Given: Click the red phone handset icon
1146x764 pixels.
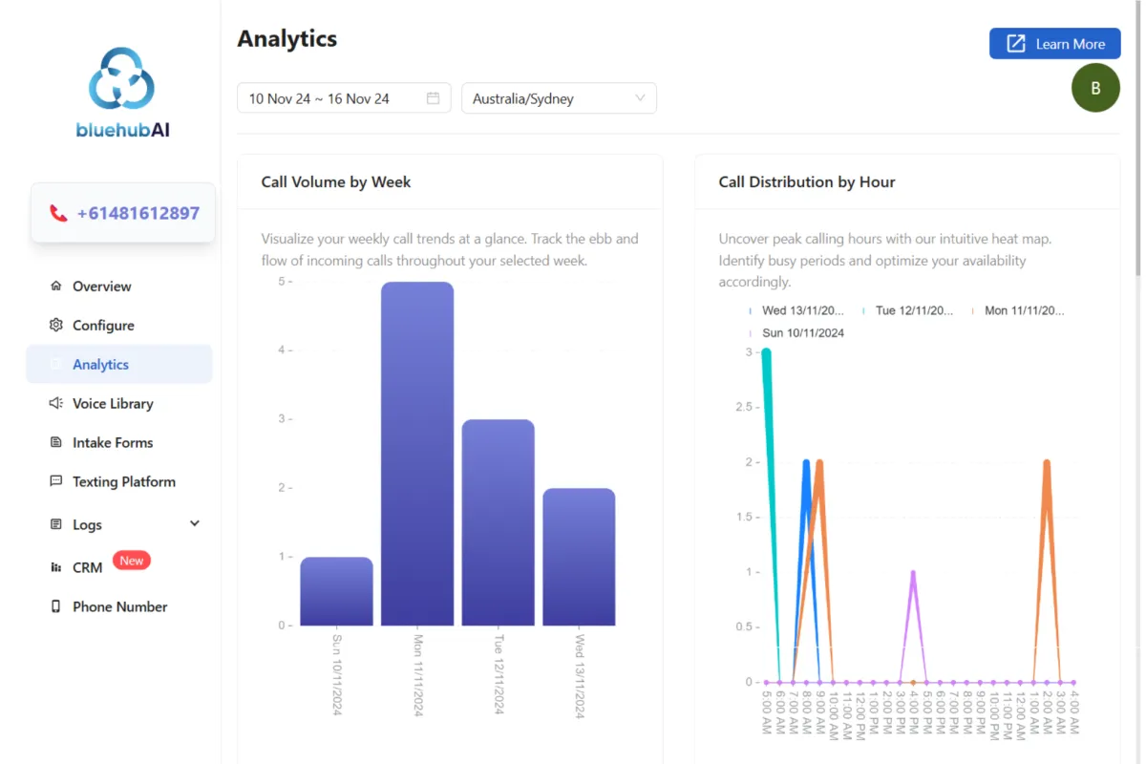Looking at the screenshot, I should coord(58,213).
